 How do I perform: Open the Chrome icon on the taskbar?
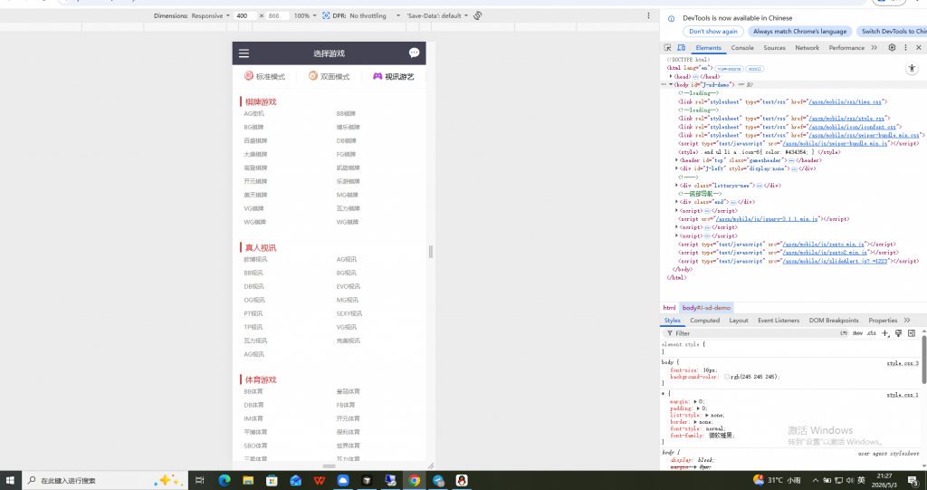point(414,481)
